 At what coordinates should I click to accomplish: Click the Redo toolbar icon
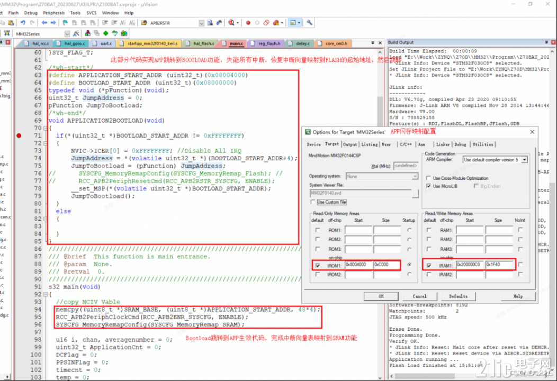click(x=32, y=23)
